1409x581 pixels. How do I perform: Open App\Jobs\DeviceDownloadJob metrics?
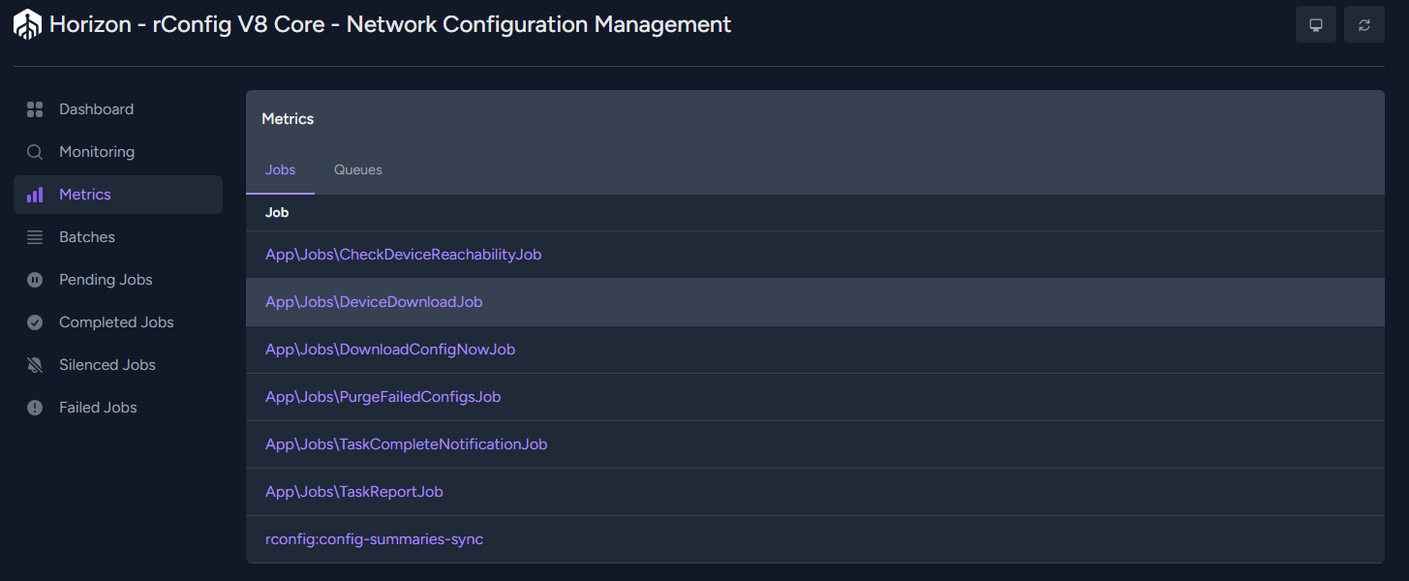click(374, 302)
